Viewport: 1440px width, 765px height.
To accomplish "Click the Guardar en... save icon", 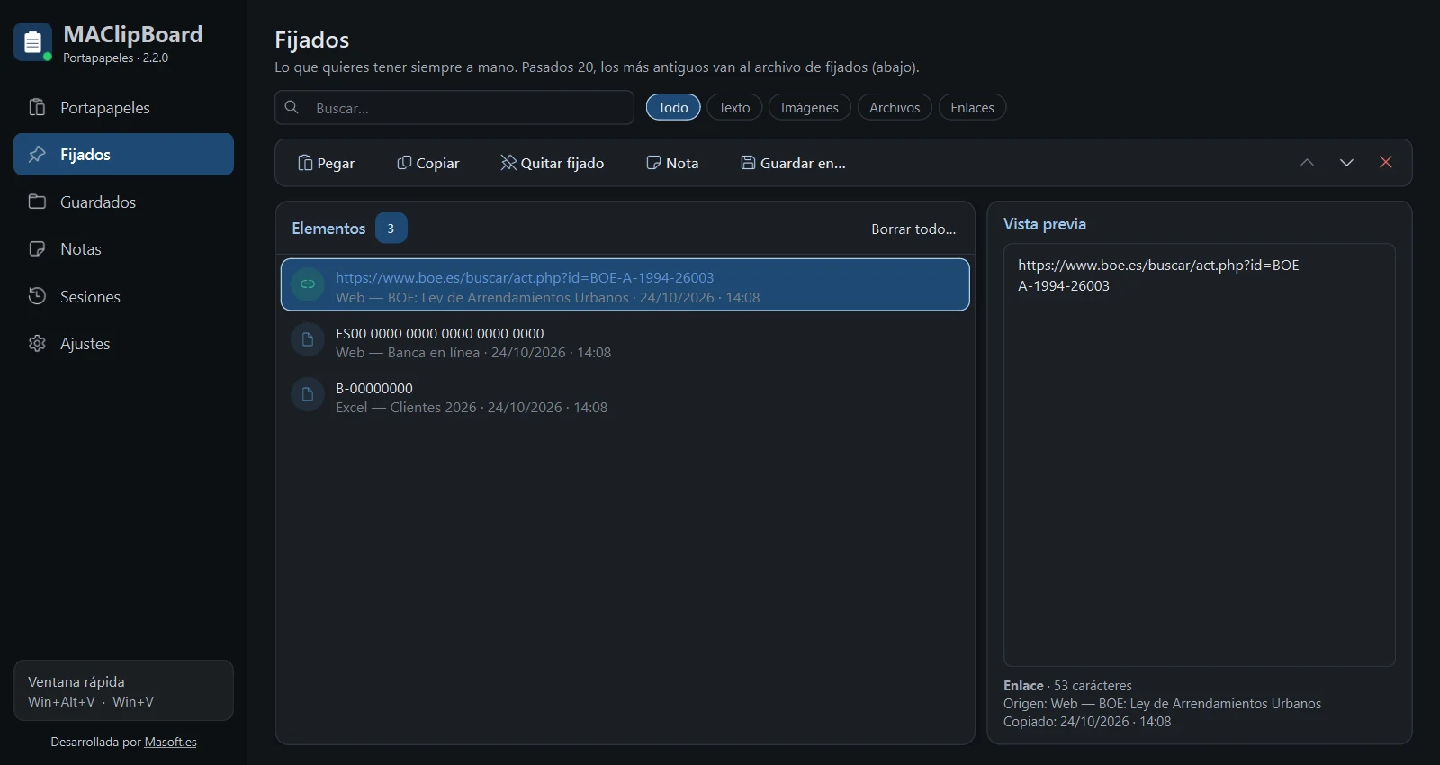I will [748, 163].
